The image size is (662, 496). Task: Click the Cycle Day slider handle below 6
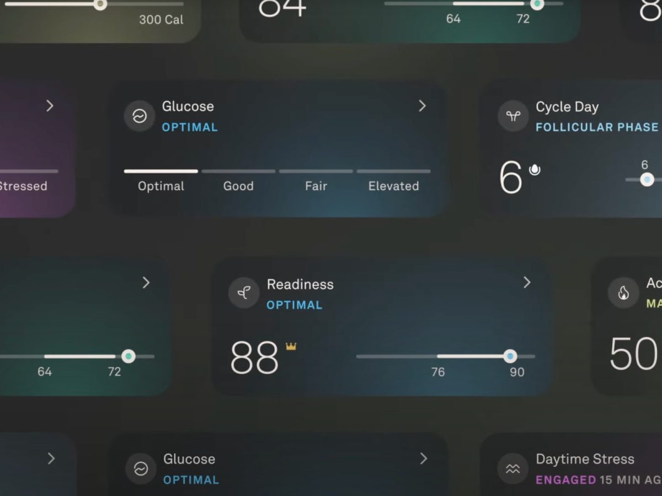click(x=647, y=180)
